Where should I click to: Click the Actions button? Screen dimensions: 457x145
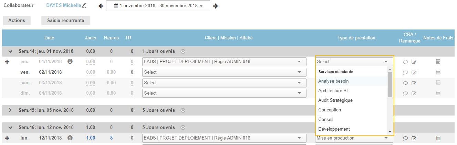[17, 20]
